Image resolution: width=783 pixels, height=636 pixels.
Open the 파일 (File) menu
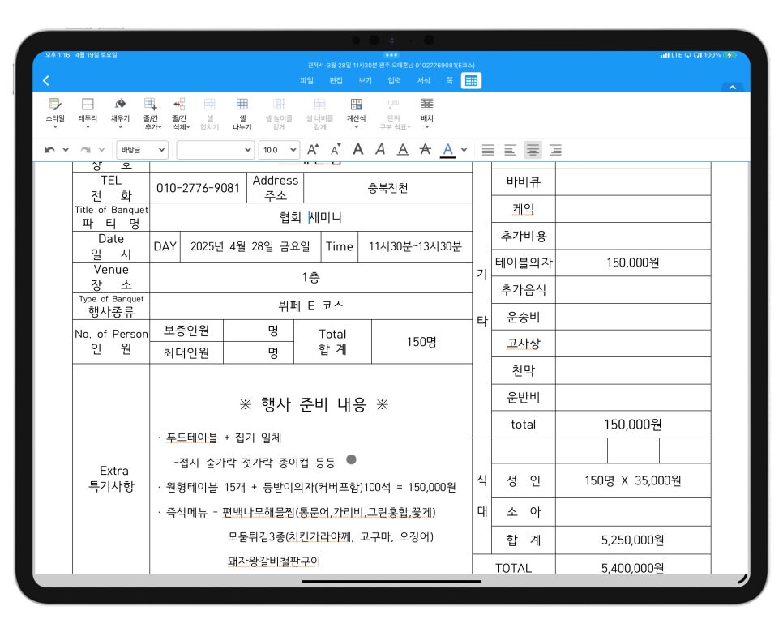point(306,80)
